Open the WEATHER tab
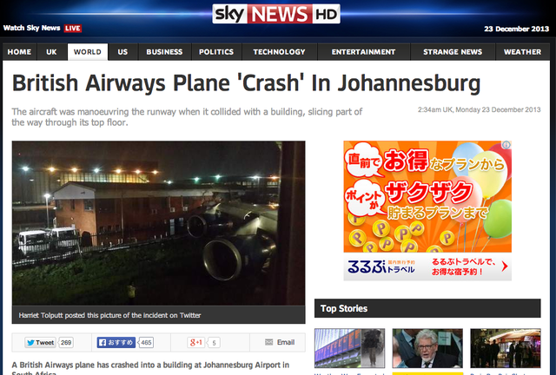Viewport: 556px width, 375px height. tap(523, 52)
